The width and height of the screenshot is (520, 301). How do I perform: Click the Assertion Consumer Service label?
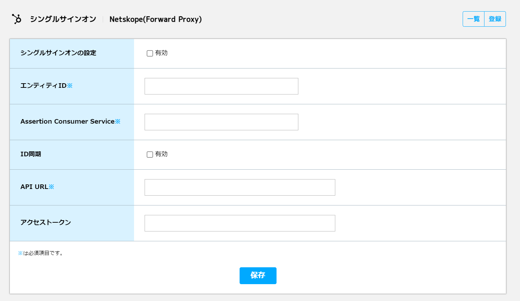point(70,122)
